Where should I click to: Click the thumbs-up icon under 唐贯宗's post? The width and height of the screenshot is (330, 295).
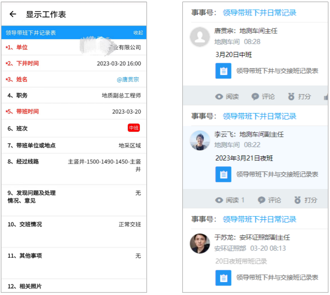click(x=326, y=97)
